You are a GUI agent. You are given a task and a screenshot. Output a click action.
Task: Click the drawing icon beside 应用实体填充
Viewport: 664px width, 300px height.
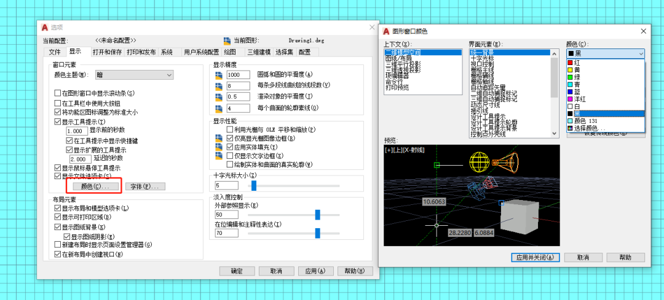217,148
